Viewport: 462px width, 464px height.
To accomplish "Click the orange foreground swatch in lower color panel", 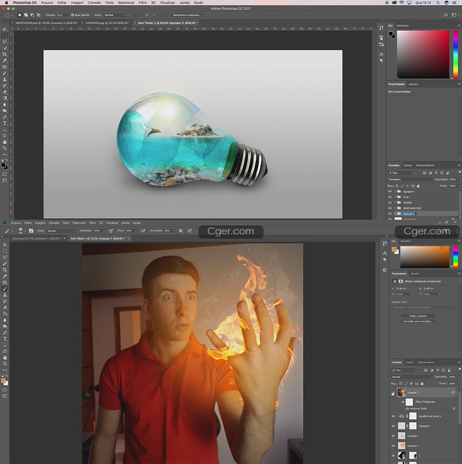I will click(x=394, y=250).
